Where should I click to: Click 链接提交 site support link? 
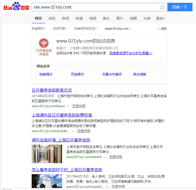click(x=46, y=74)
